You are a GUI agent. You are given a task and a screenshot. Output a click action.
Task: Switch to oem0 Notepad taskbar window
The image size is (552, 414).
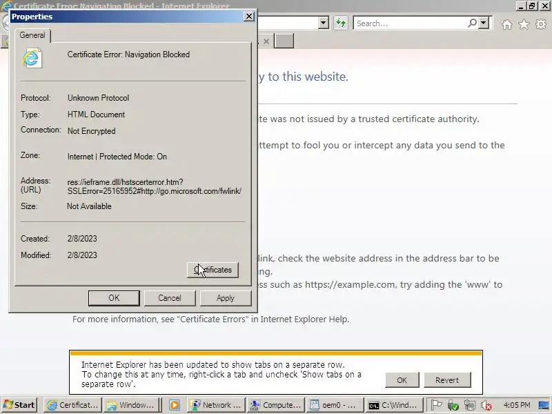point(335,405)
